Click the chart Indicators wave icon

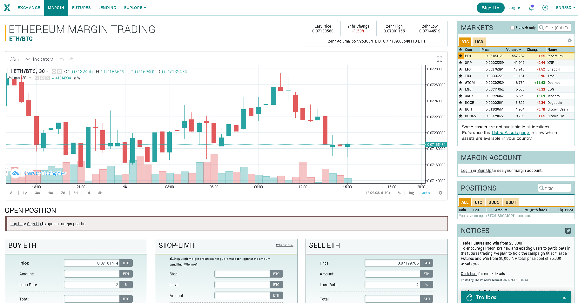[x=27, y=59]
